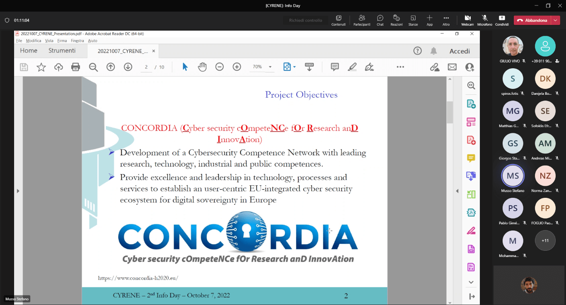
Task: Open the notifications bell
Action: tap(434, 51)
